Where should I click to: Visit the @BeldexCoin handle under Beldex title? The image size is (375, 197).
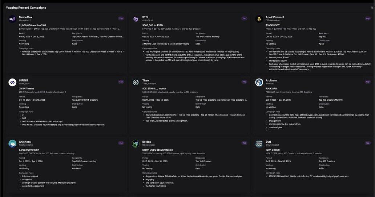coord(148,145)
